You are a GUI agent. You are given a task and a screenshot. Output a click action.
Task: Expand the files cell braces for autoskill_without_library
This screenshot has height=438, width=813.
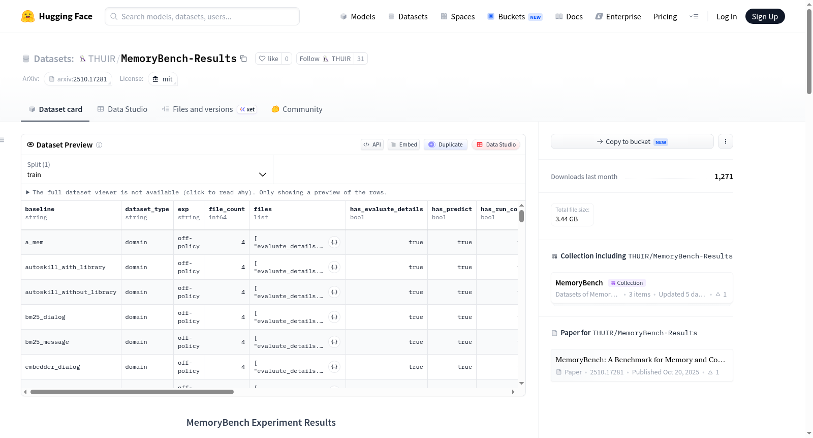334,292
